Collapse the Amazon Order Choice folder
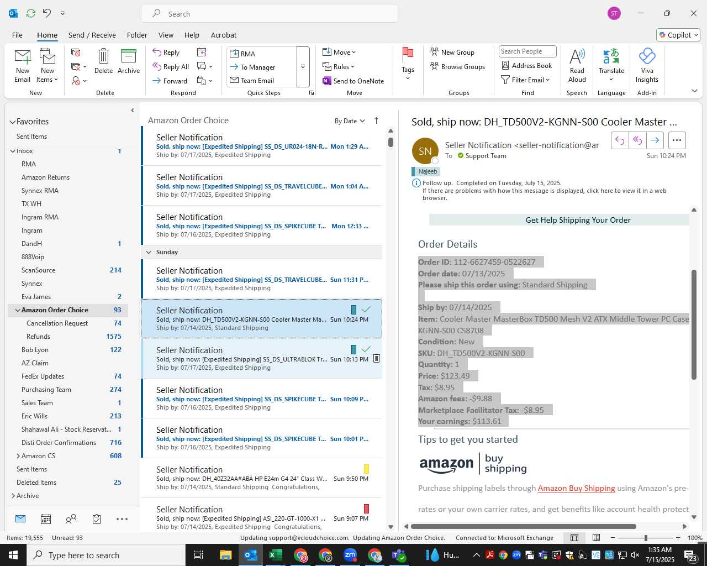 click(18, 311)
